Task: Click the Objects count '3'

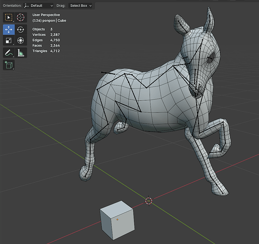Action: [51, 29]
